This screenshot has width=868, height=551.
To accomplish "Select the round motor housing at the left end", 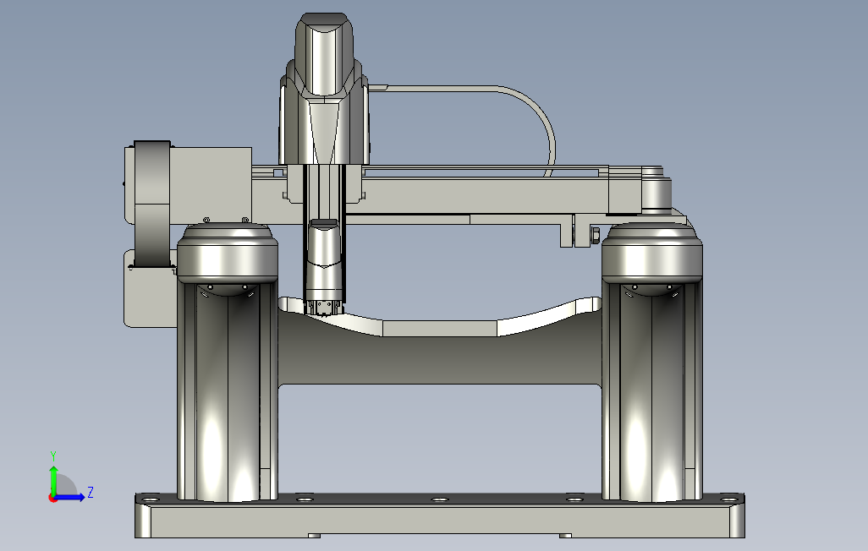I will click(x=151, y=204).
